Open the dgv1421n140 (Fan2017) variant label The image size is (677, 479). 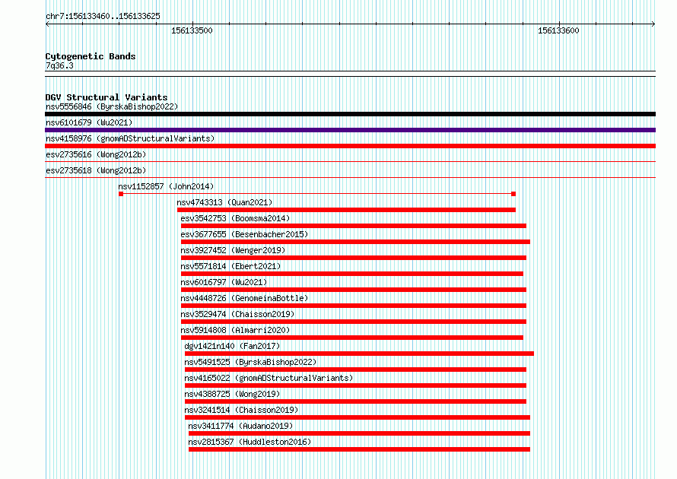232,346
